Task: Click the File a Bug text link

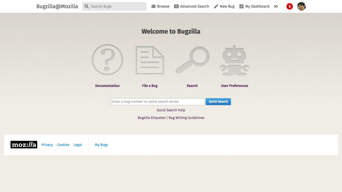Action: [x=150, y=86]
